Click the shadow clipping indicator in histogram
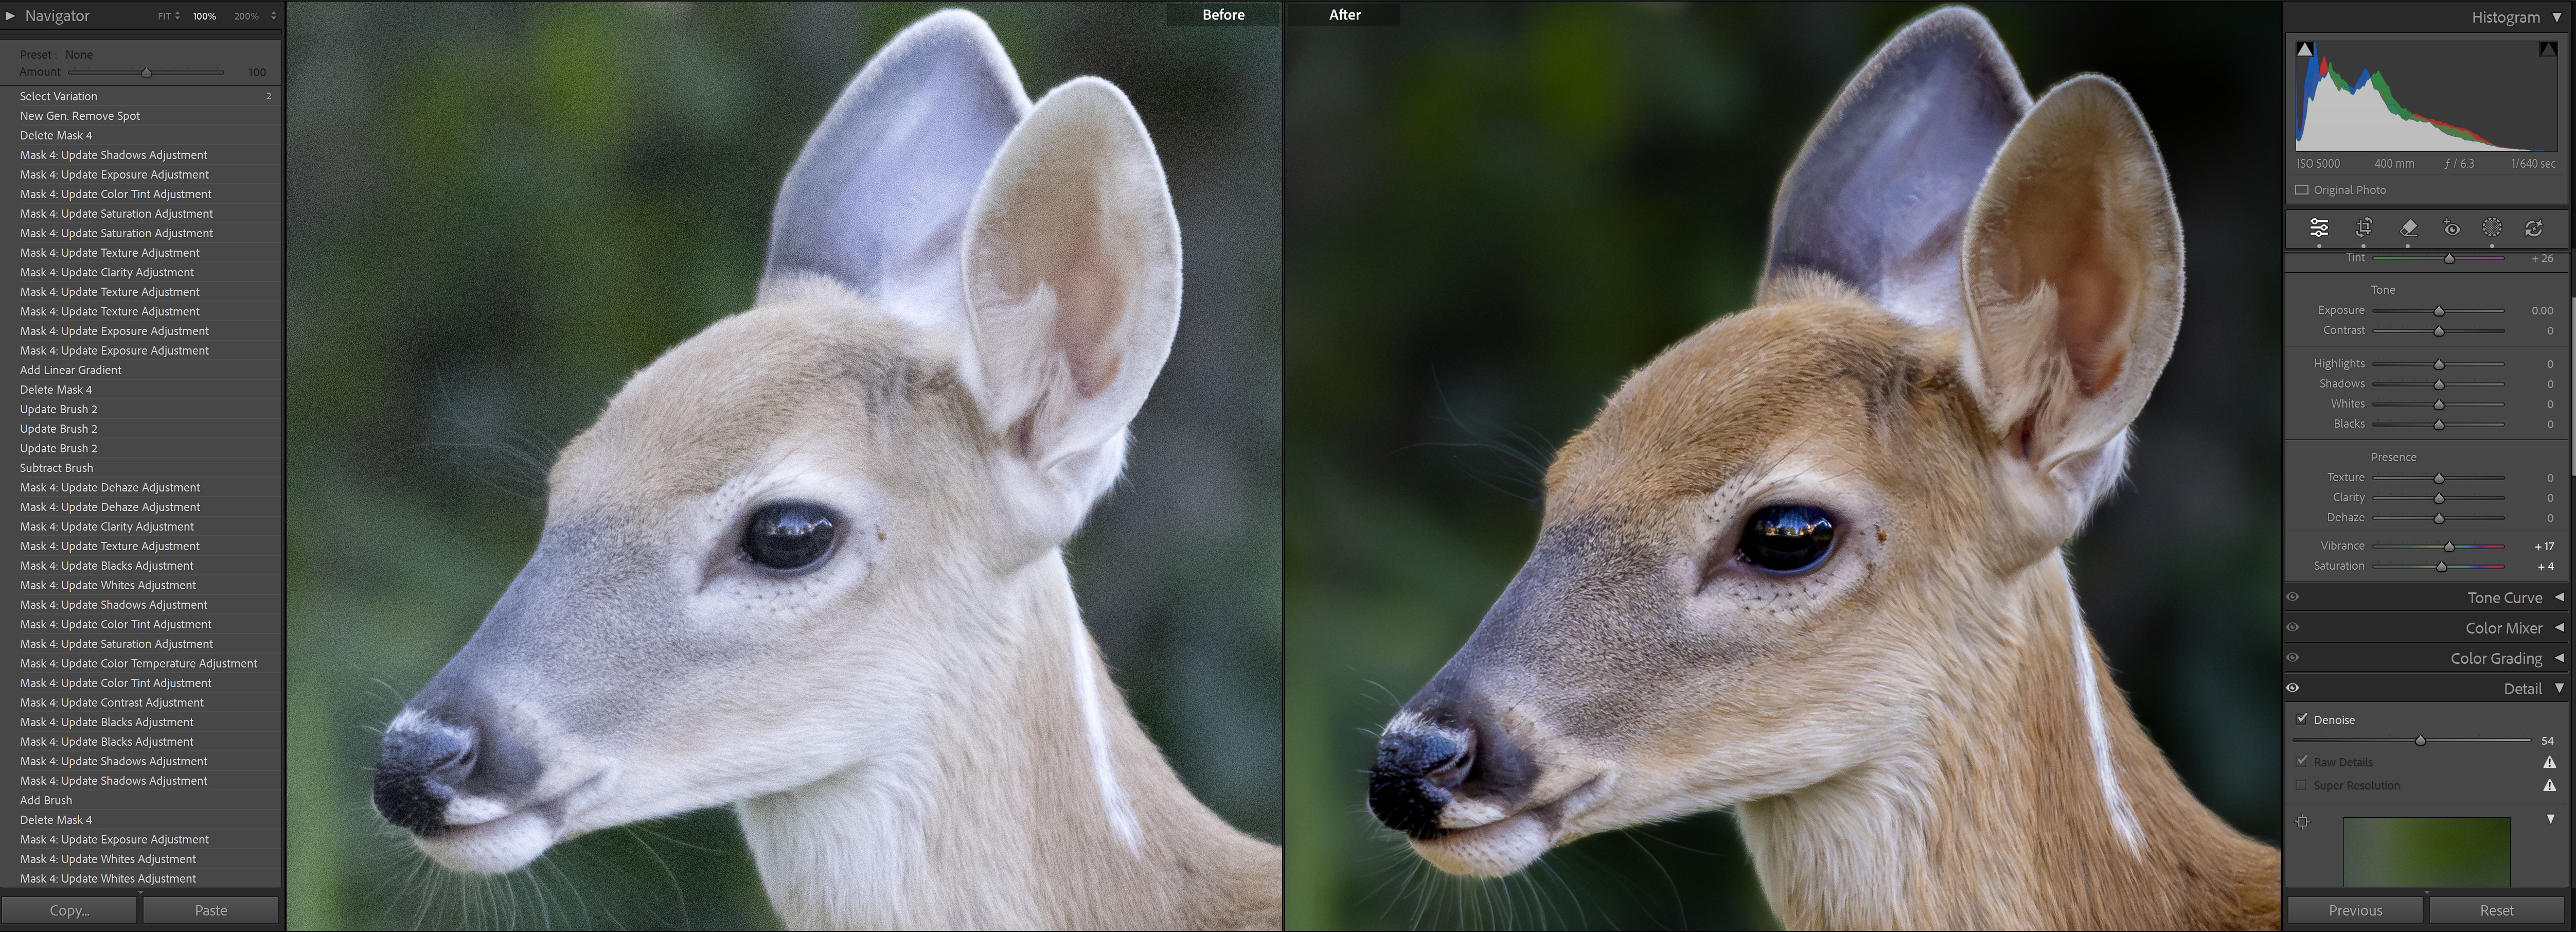The width and height of the screenshot is (2576, 932). pos(2305,49)
